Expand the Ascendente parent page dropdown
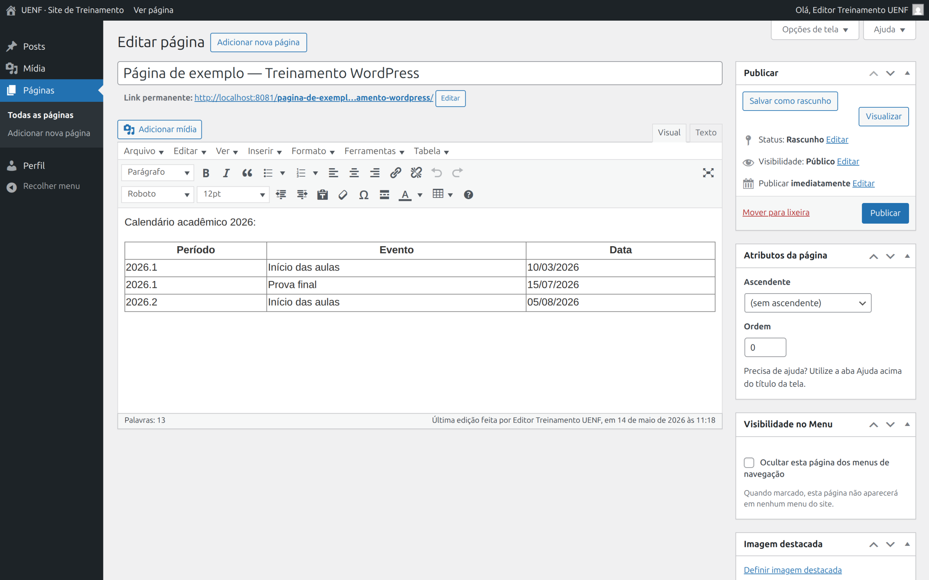The image size is (929, 580). point(808,303)
